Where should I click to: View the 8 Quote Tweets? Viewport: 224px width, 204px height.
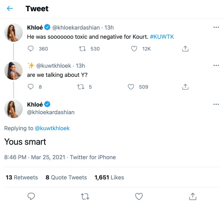click(x=66, y=177)
